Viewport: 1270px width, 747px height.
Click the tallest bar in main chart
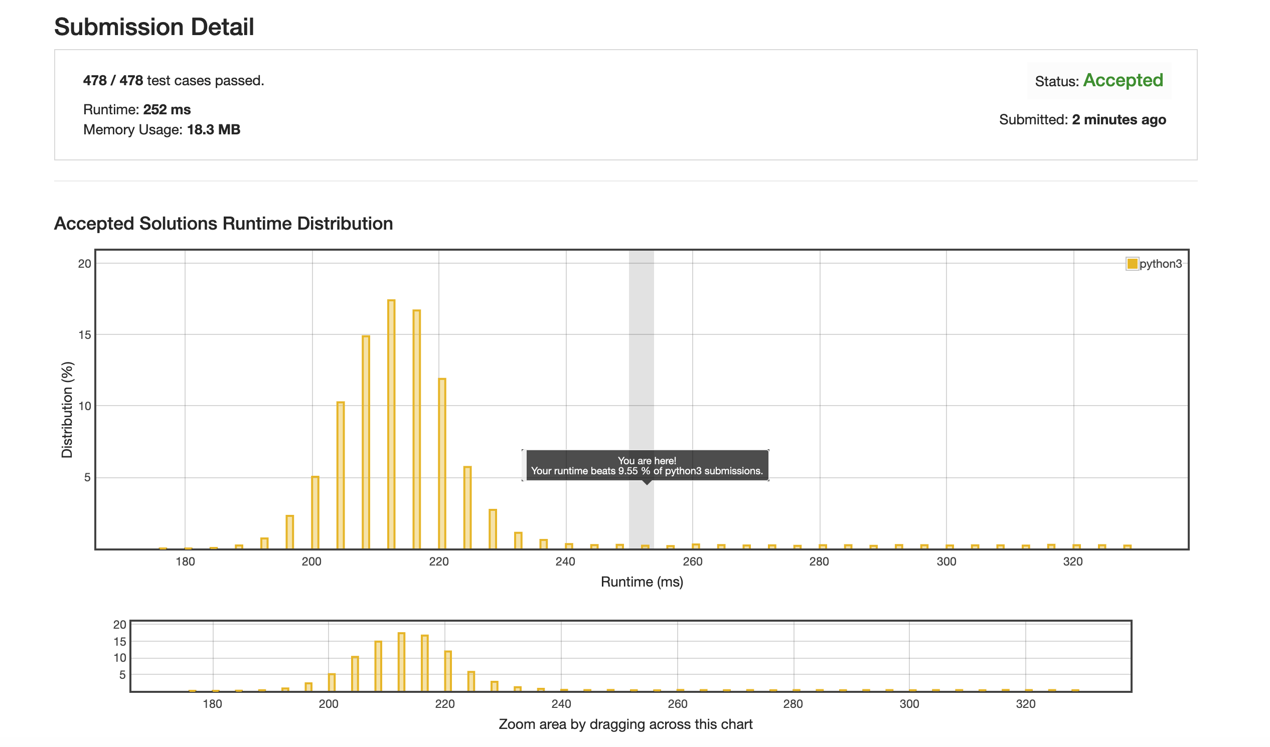click(x=393, y=425)
